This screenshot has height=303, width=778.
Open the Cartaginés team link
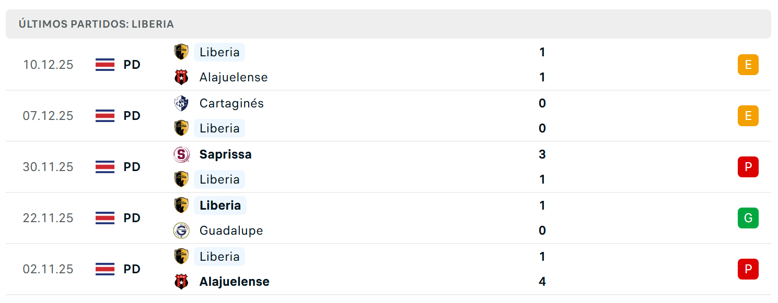pos(231,103)
